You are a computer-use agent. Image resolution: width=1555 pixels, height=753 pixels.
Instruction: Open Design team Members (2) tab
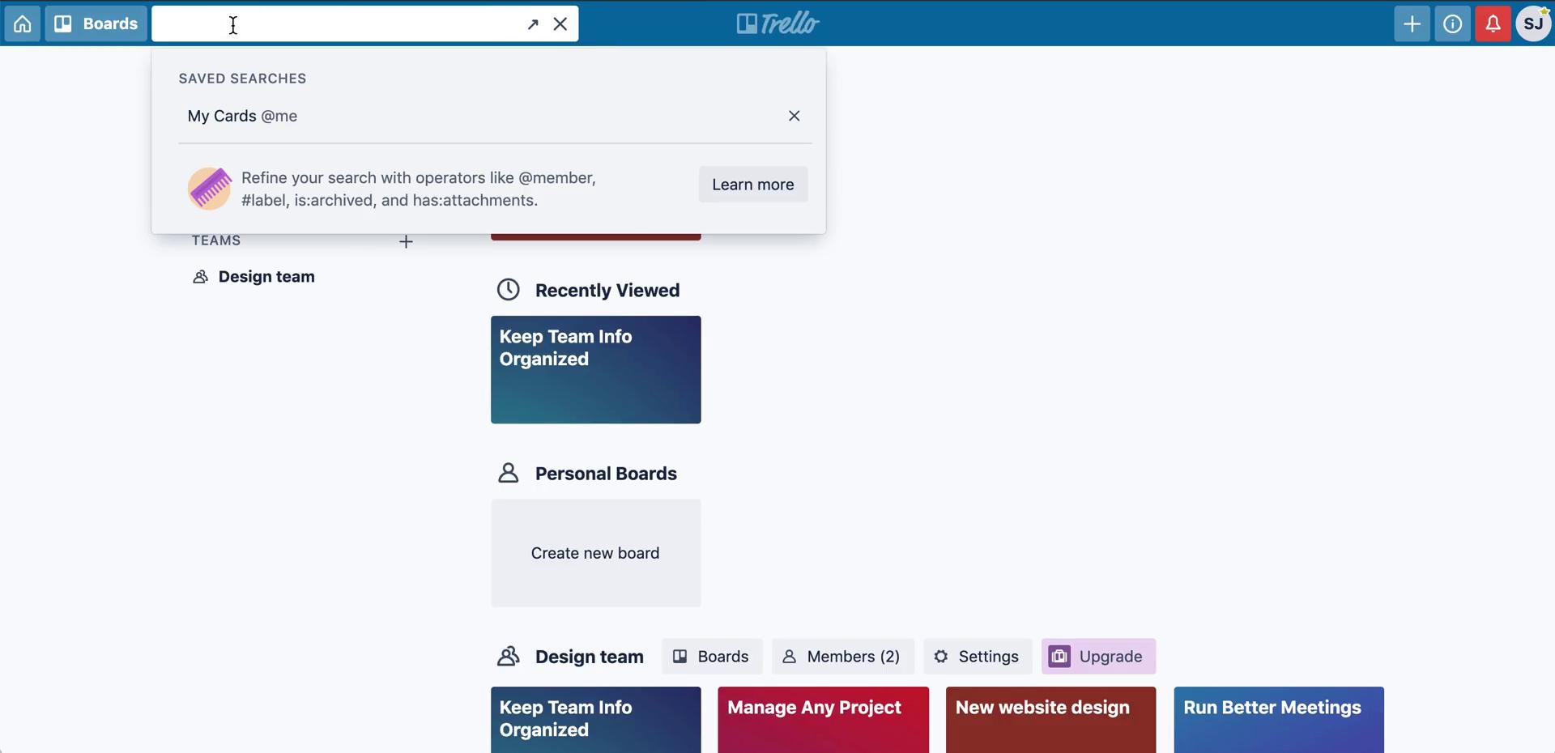click(x=842, y=657)
